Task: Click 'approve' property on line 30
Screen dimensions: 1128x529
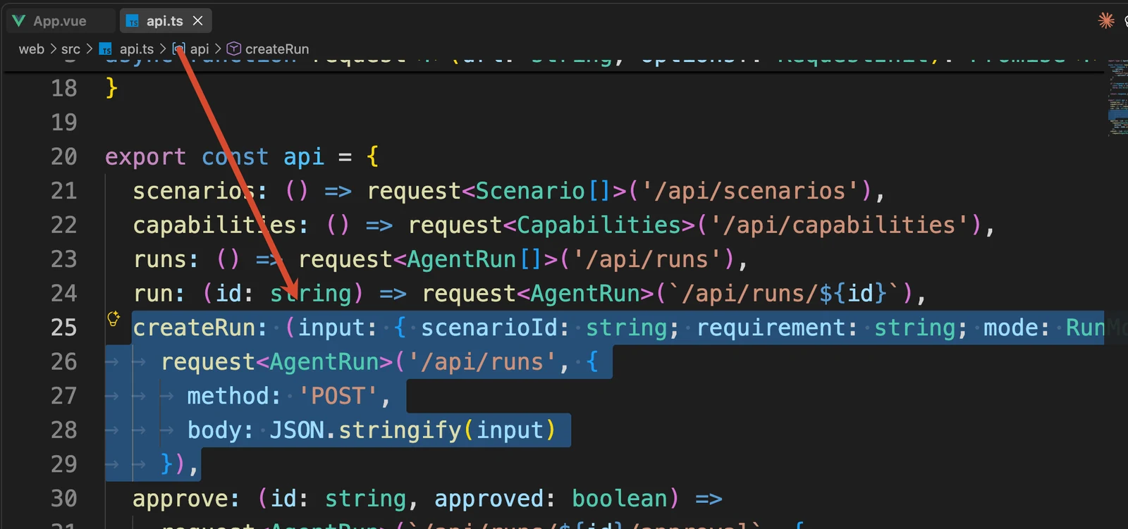Action: point(180,499)
